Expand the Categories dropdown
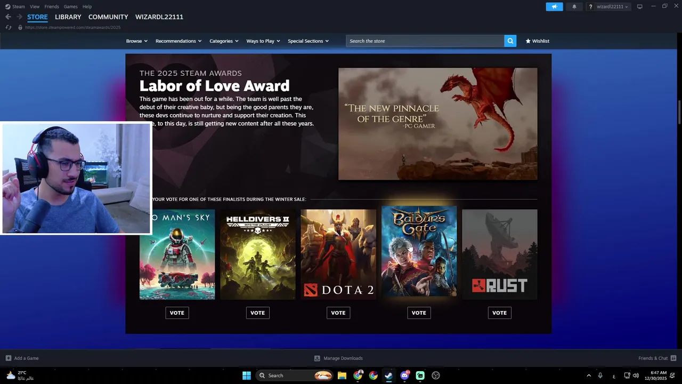 [x=224, y=41]
